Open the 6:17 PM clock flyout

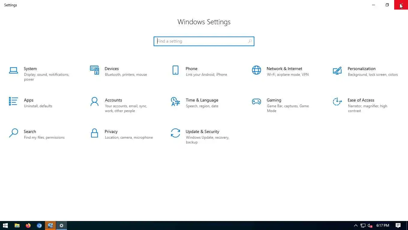click(383, 226)
